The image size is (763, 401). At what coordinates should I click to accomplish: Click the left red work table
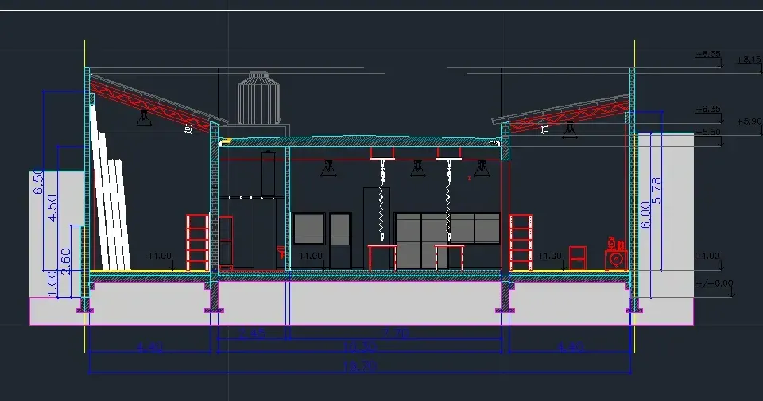[382, 257]
